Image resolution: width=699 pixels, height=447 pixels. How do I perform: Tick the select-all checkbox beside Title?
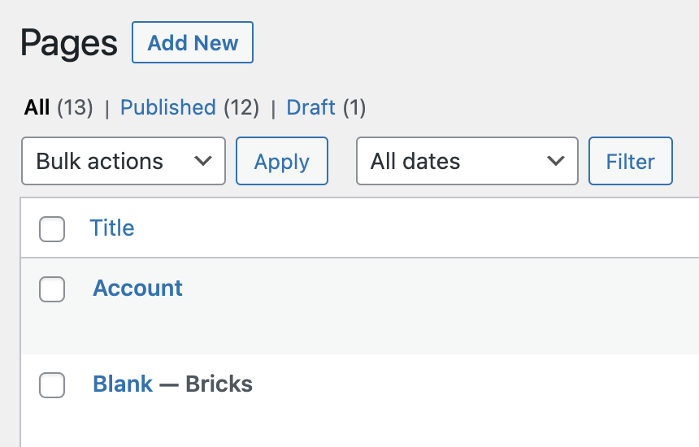[52, 229]
